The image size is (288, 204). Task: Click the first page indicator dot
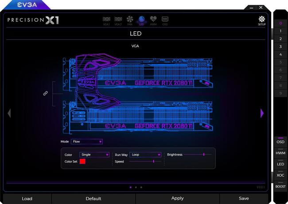(x=131, y=187)
